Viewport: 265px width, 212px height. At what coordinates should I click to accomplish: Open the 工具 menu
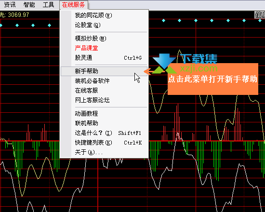pyautogui.click(x=49, y=4)
